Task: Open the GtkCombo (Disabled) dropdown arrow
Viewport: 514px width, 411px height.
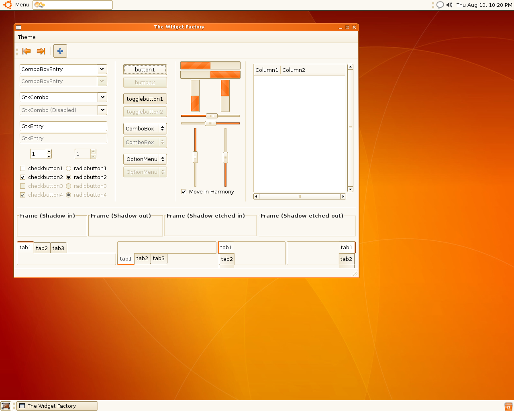Action: 102,110
